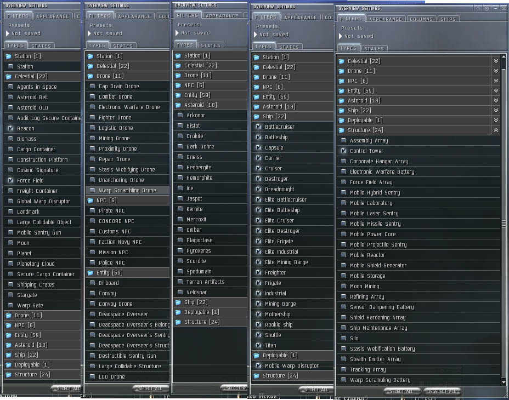The width and height of the screenshot is (509, 400).
Task: Click scrollbar down arrow beside Warp Scrambling Battery
Action: click(x=504, y=382)
